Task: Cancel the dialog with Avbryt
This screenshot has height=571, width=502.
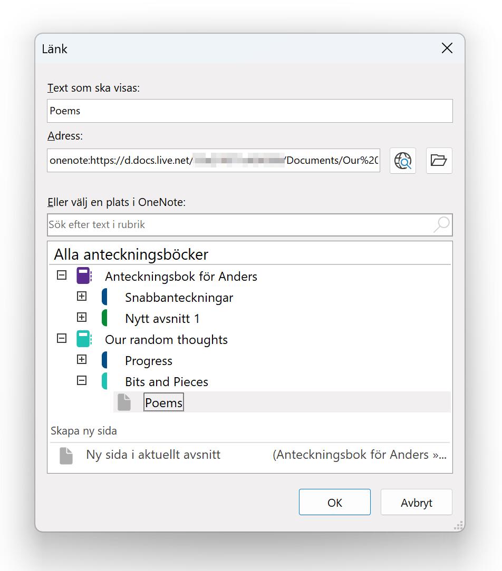Action: (416, 502)
